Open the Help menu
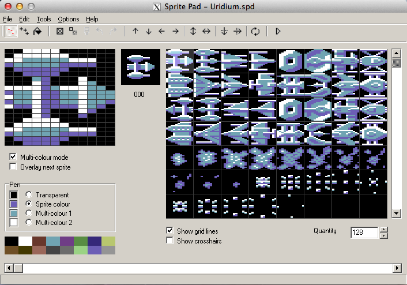Screen dimensions: 407x285 point(92,19)
